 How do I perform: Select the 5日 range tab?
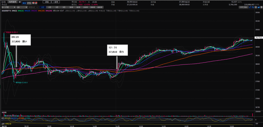pyautogui.click(x=64, y=7)
